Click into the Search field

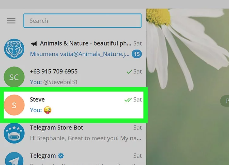(x=82, y=21)
